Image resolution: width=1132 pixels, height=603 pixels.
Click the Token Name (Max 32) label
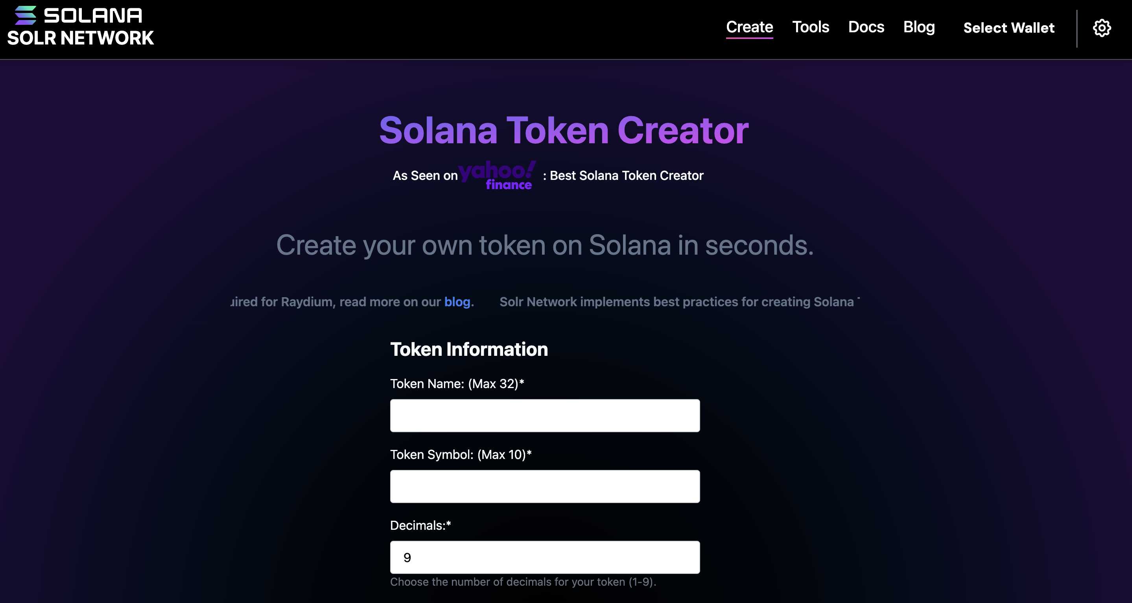(457, 384)
